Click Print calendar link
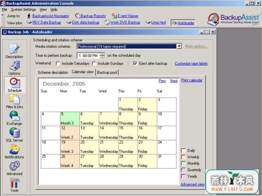Screen dimensions: 262x196 pyautogui.click(x=192, y=80)
